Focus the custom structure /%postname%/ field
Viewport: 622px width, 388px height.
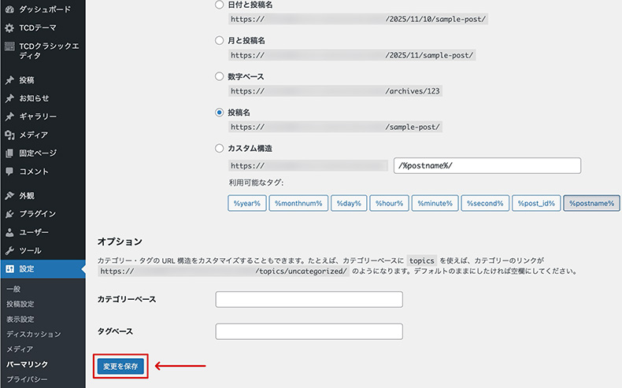pos(487,165)
